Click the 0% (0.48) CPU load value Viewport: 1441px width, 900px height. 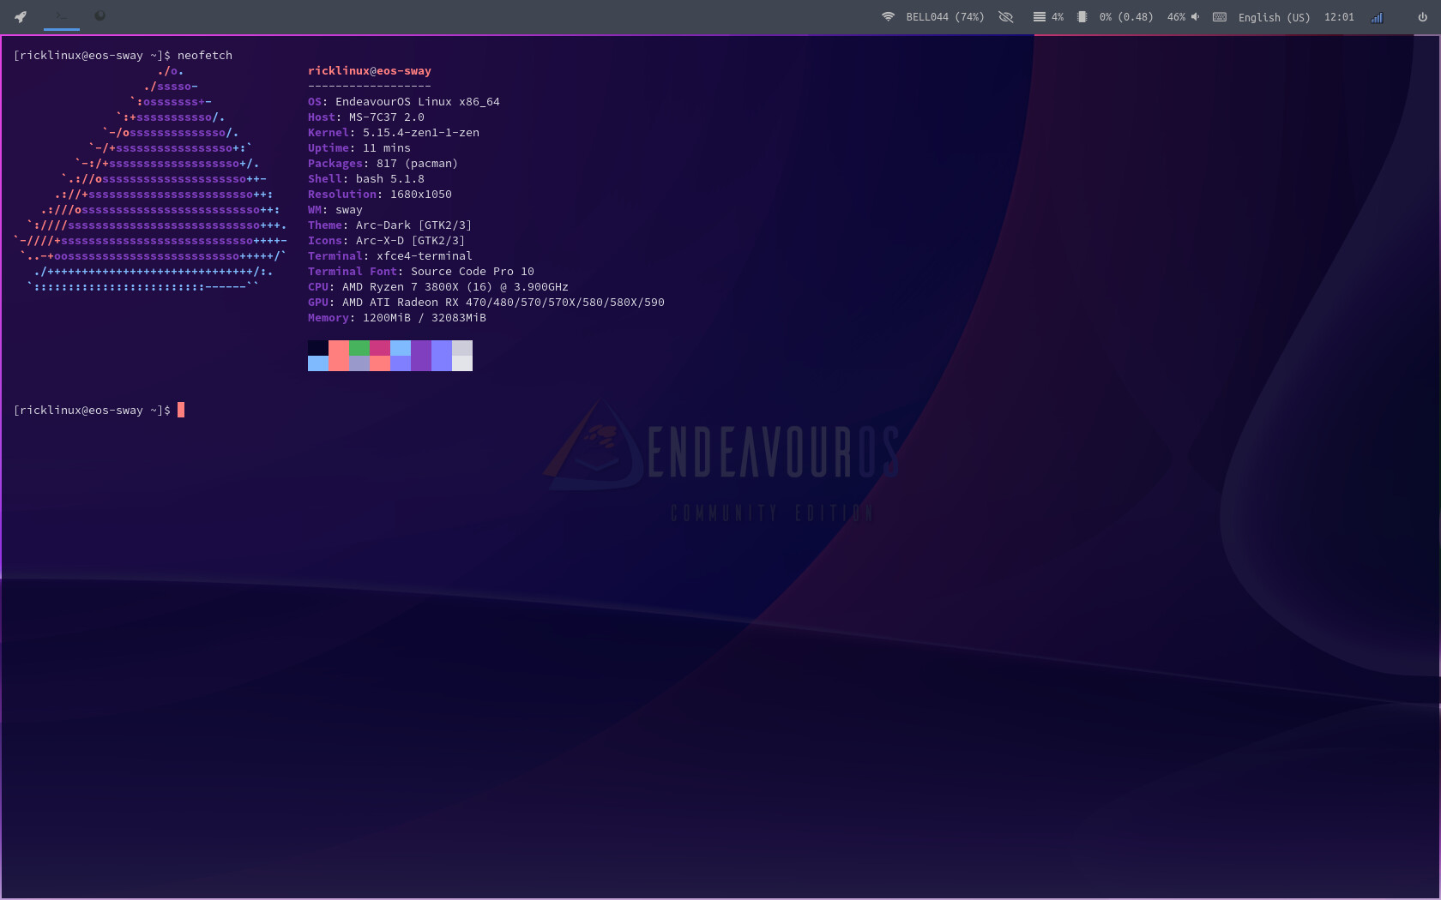coord(1126,17)
